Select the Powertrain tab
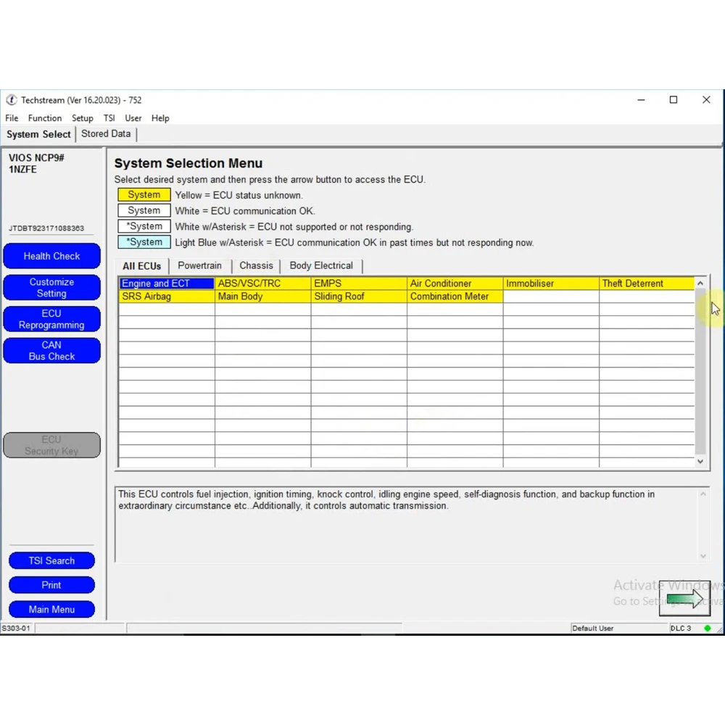The height and width of the screenshot is (725, 725). [x=200, y=265]
